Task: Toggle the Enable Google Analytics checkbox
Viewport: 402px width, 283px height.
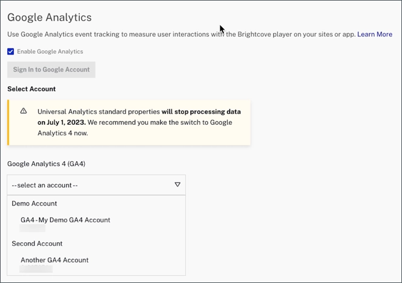Action: coord(10,52)
